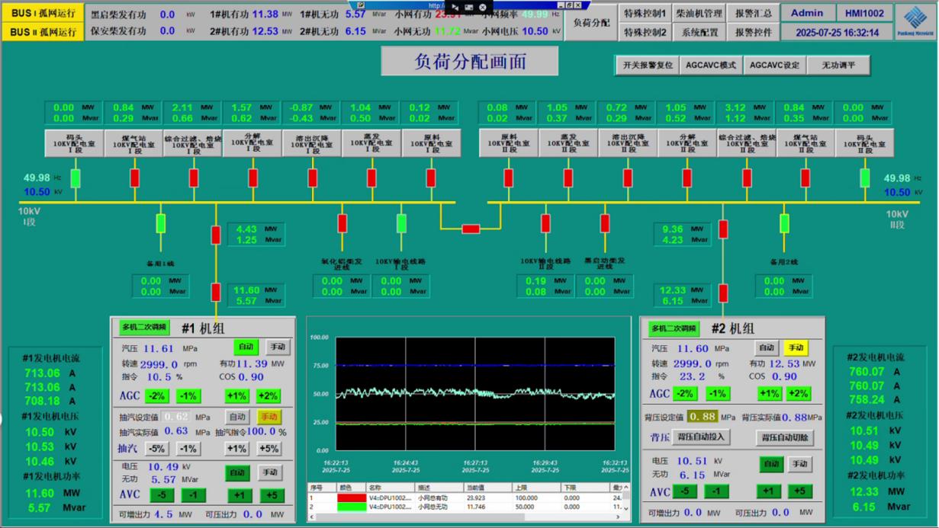
Task: Open the AGCAVC设定 settings popup
Action: [x=774, y=66]
